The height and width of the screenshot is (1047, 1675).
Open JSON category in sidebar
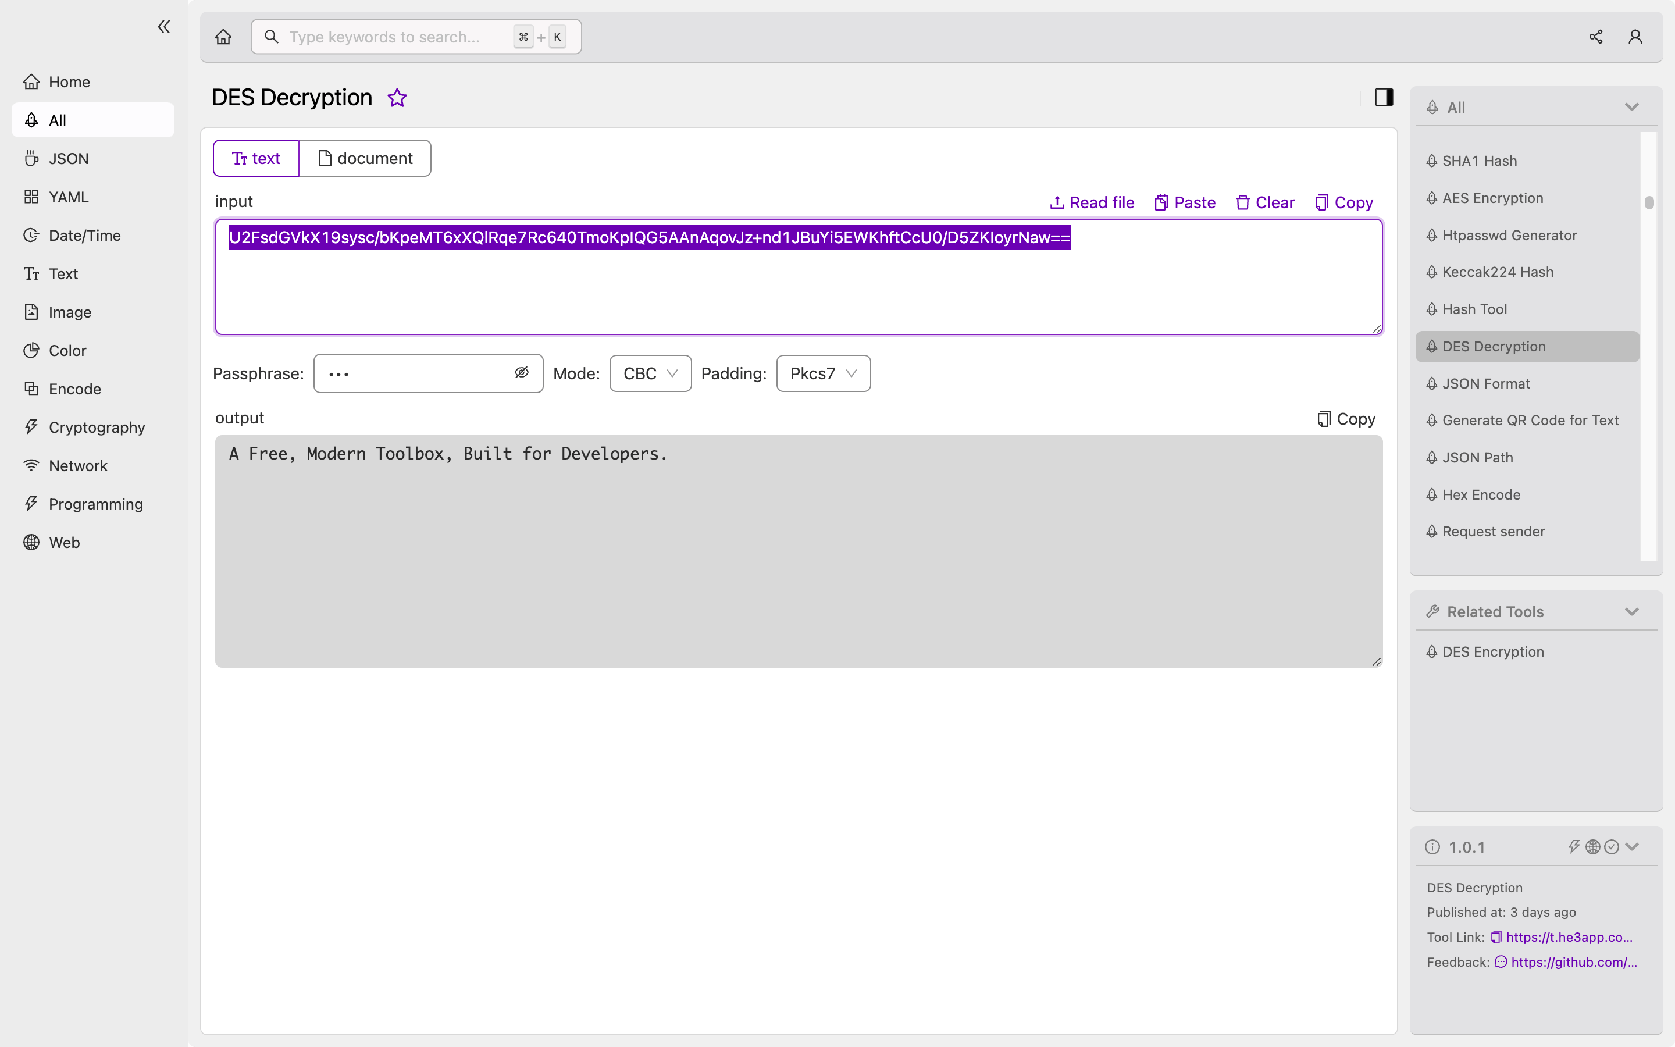coord(92,159)
